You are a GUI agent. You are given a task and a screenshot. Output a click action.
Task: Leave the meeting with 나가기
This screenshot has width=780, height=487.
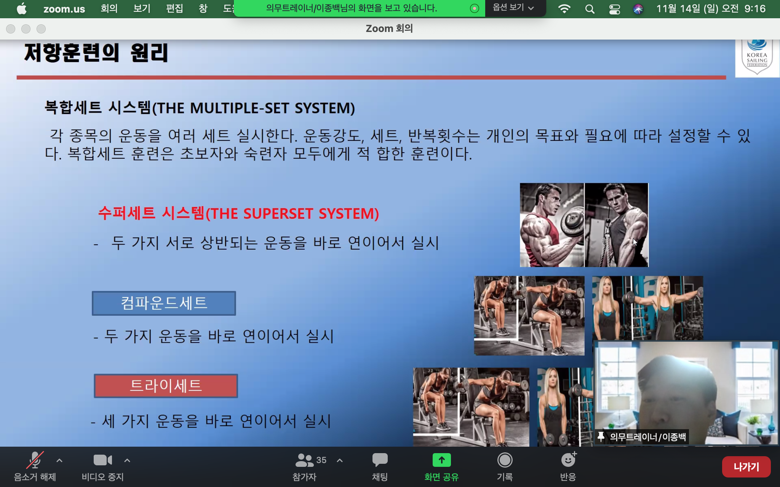(746, 467)
